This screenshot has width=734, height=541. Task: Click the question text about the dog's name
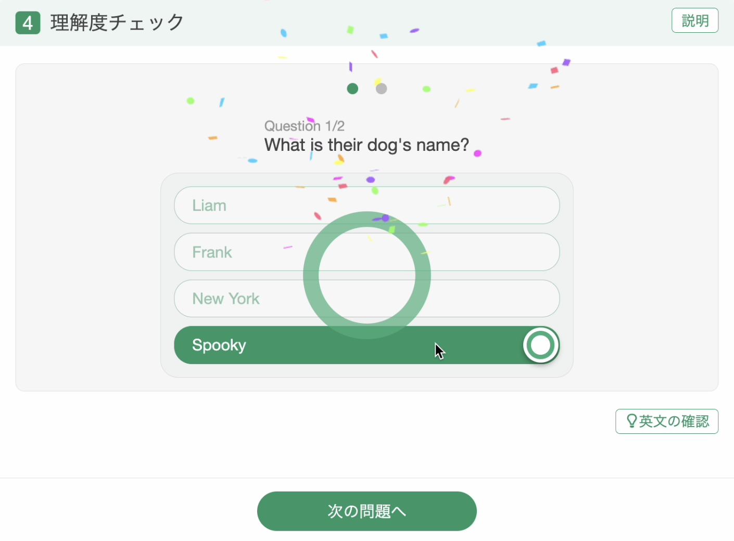[366, 145]
